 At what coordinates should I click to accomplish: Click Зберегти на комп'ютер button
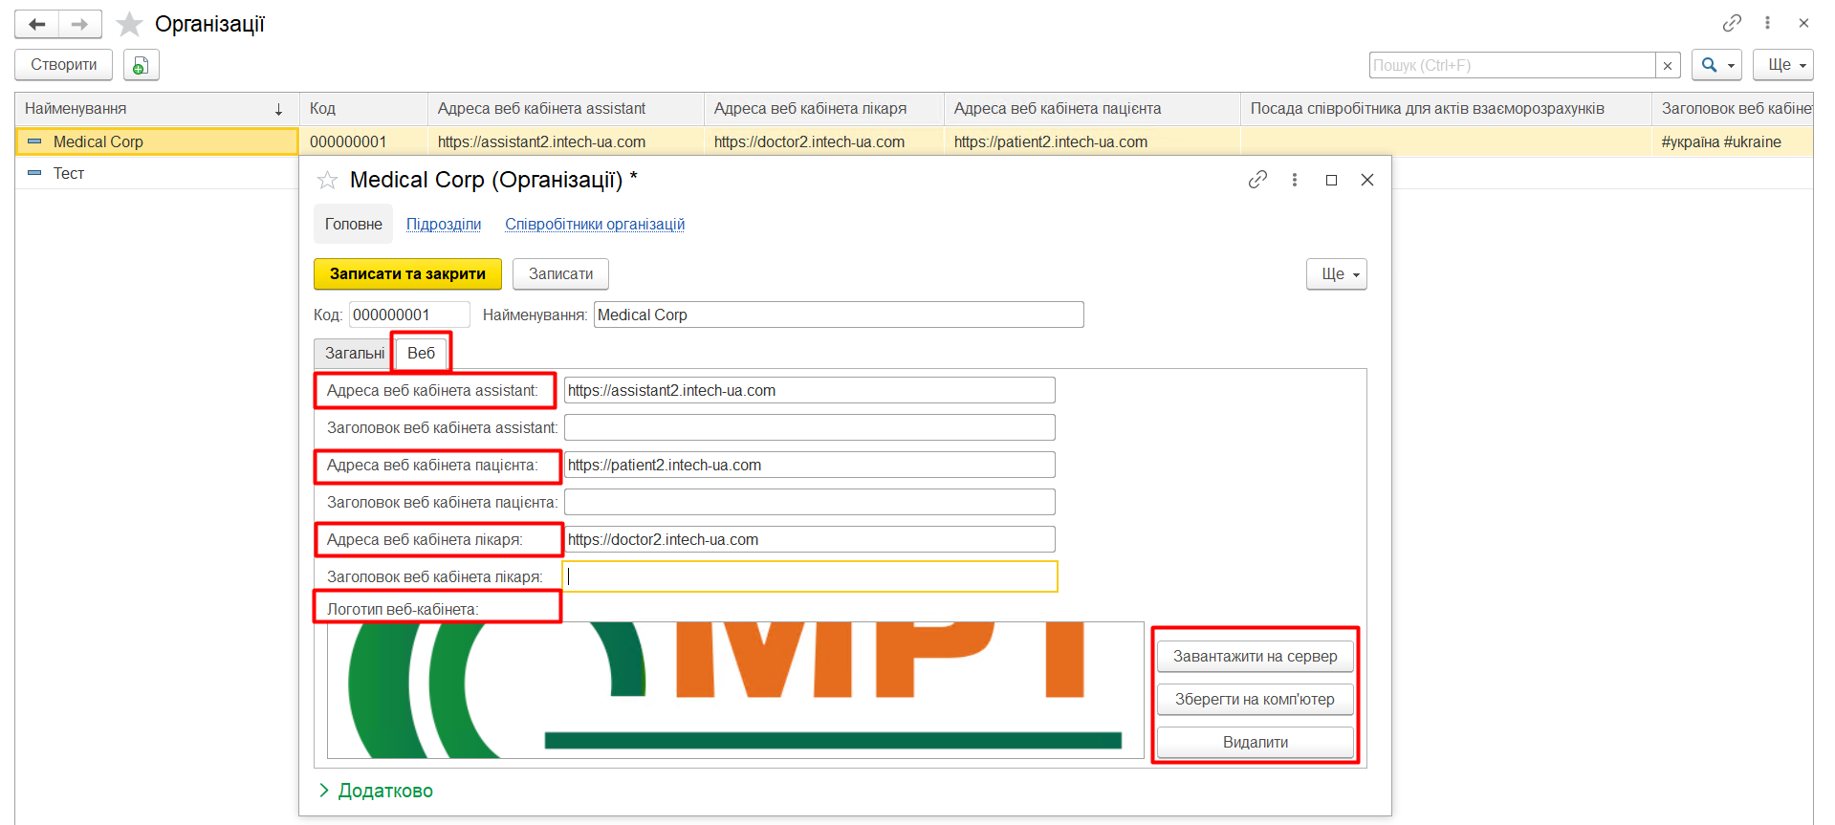click(1255, 699)
